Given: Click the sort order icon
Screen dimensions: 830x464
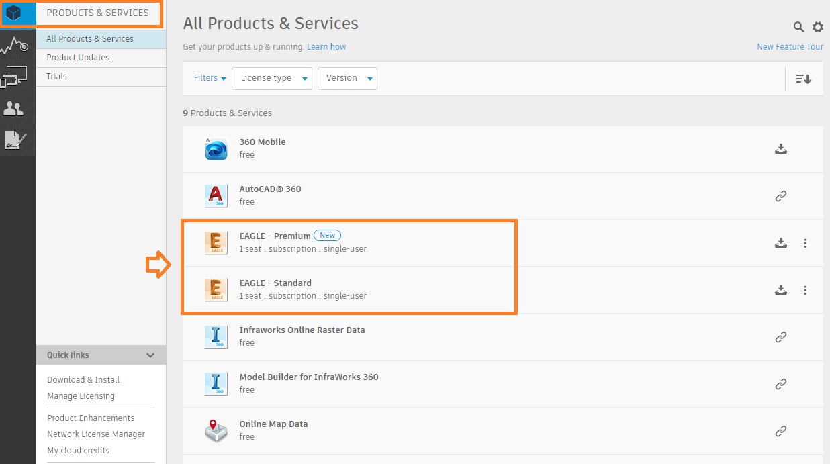Looking at the screenshot, I should 803,79.
